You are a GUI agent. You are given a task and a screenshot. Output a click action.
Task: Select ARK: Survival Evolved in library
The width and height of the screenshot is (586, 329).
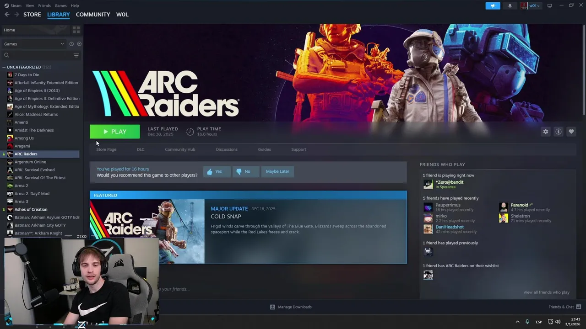34,170
